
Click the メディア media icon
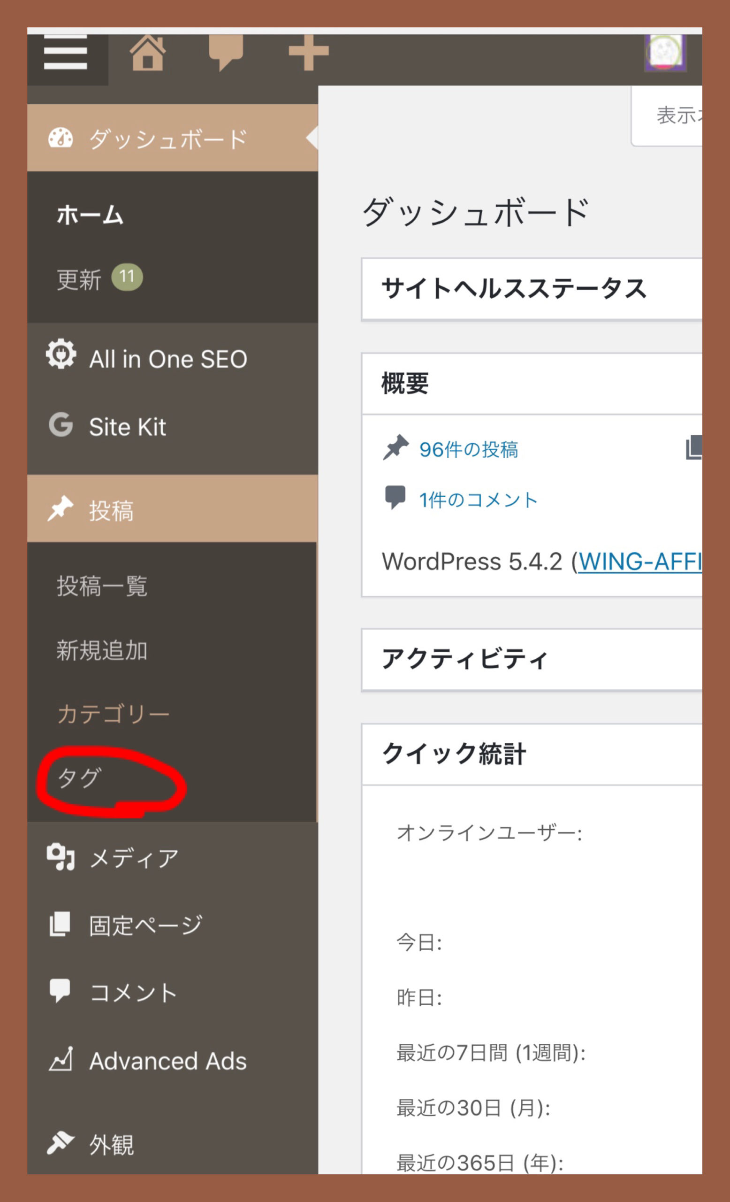(61, 856)
